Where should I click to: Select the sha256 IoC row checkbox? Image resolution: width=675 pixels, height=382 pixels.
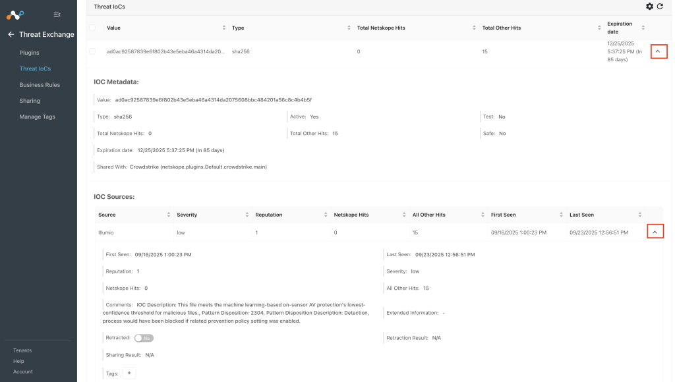pyautogui.click(x=92, y=51)
